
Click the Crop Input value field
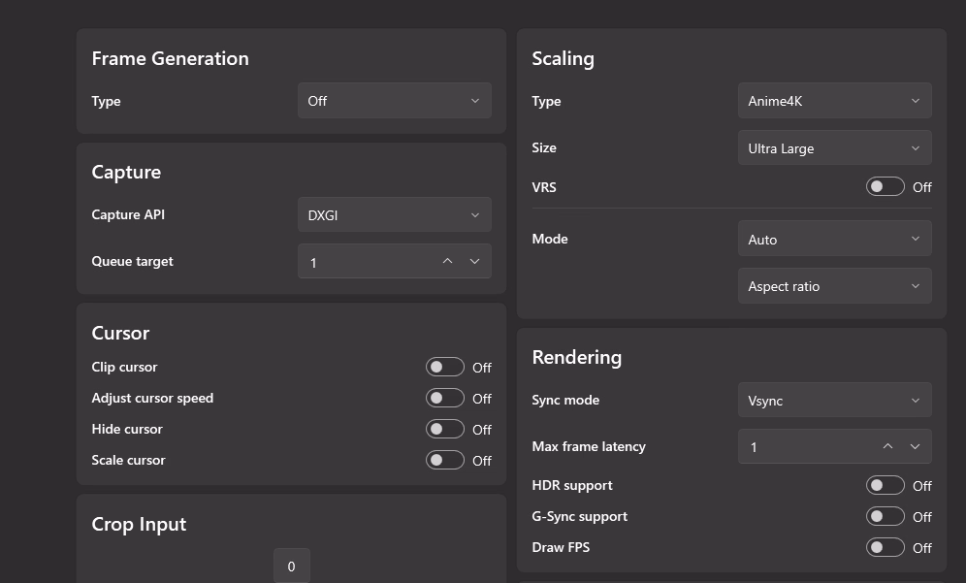[x=291, y=567]
